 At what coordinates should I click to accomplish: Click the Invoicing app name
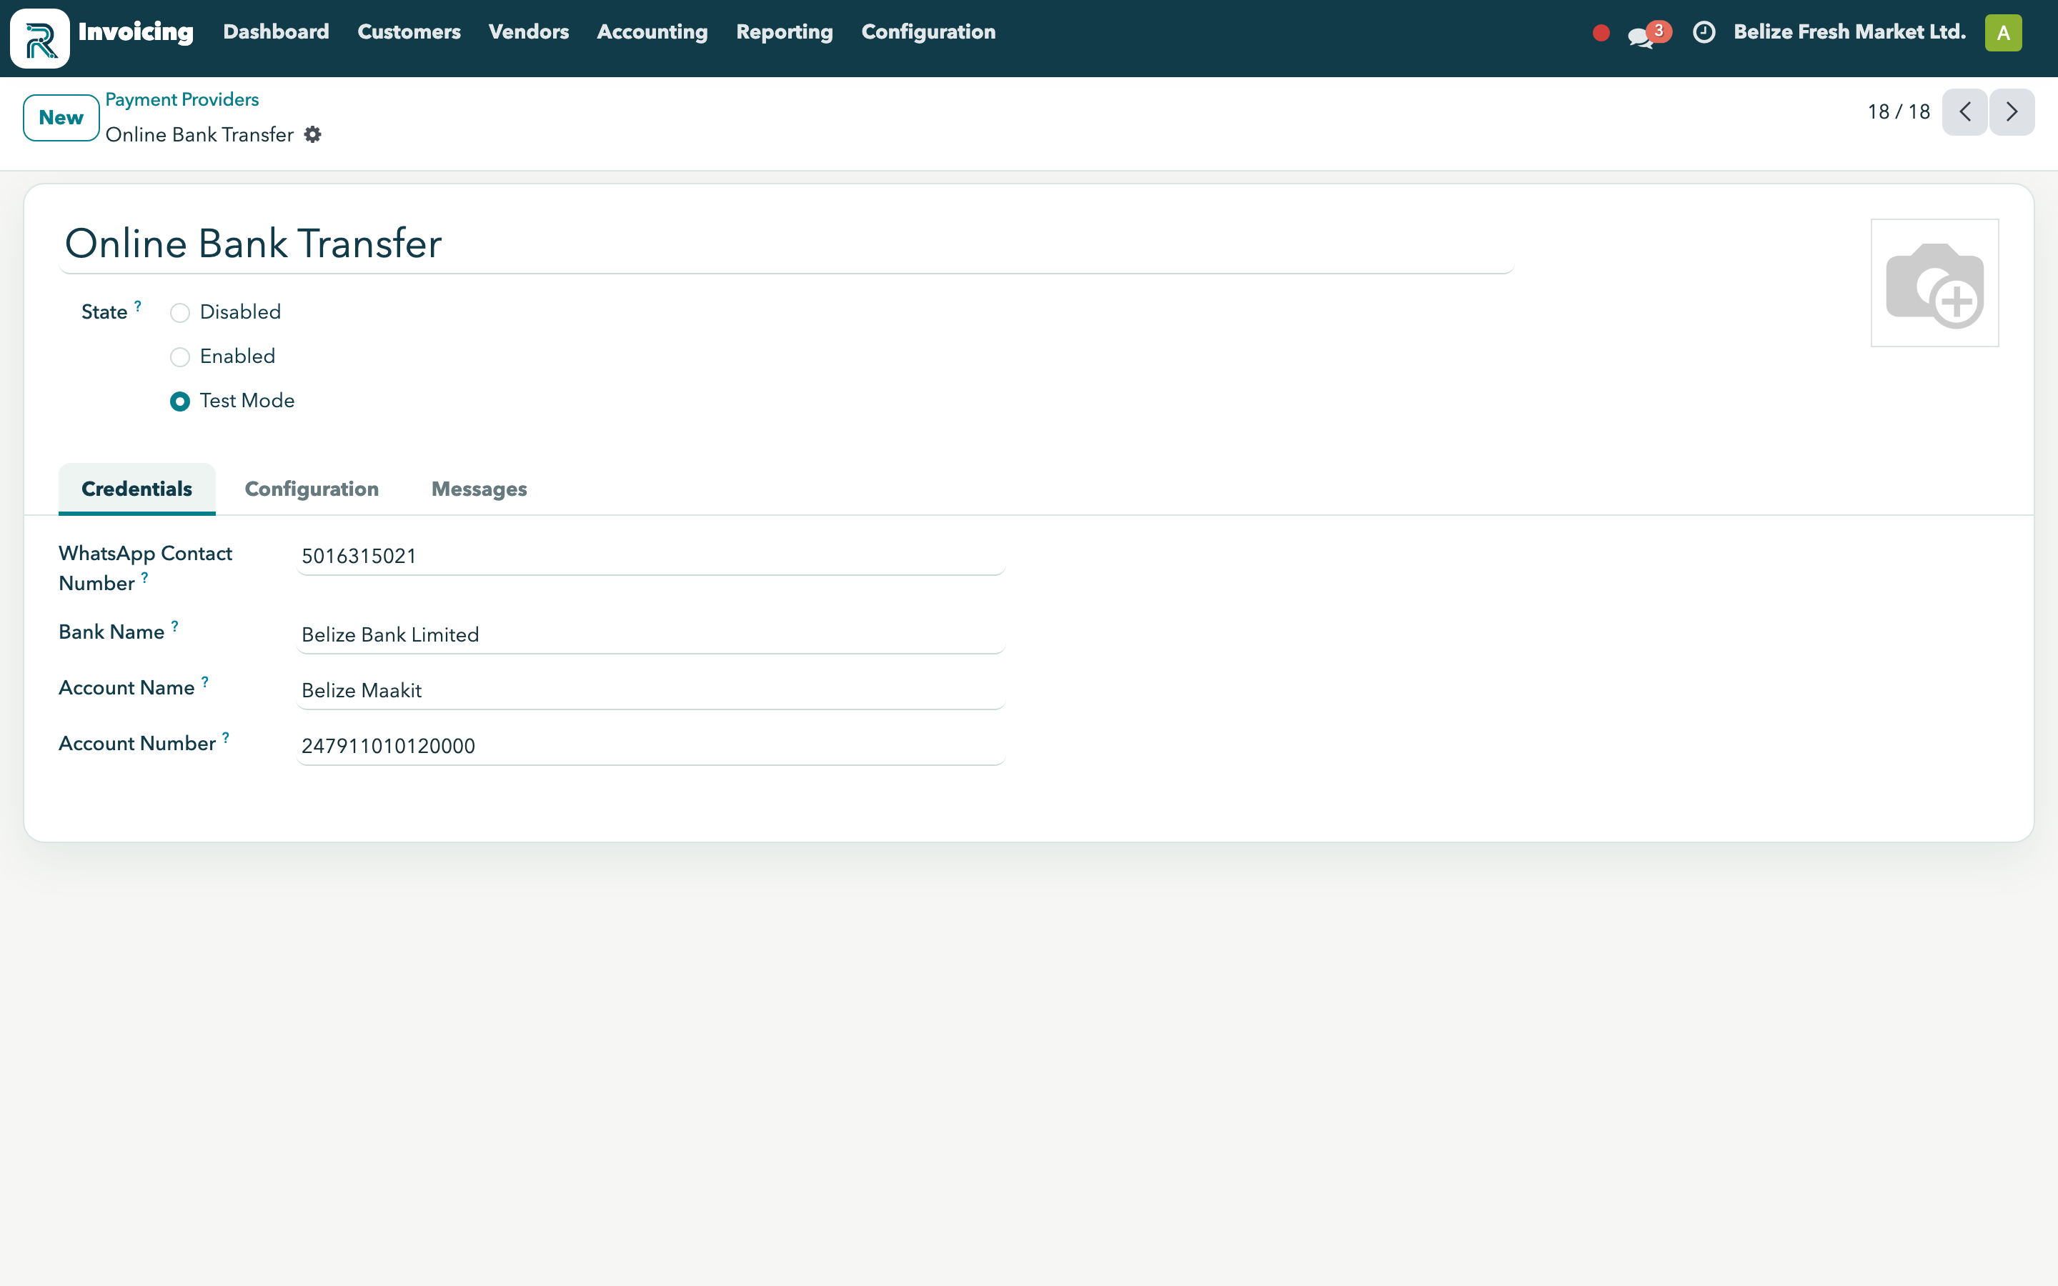136,32
